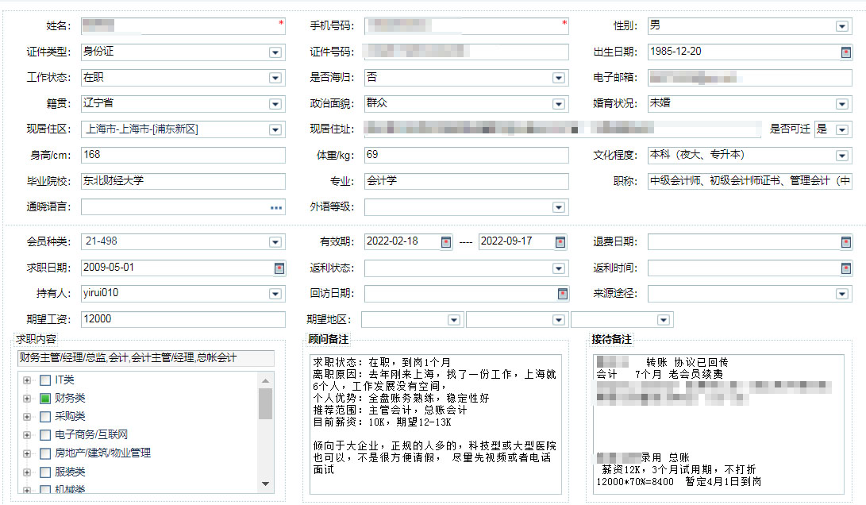Select the 服装类 tree label
The image size is (866, 505).
tap(70, 472)
